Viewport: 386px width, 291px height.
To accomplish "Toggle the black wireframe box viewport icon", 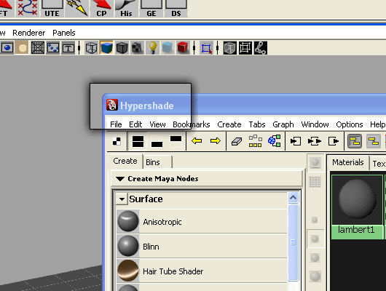I will point(229,48).
